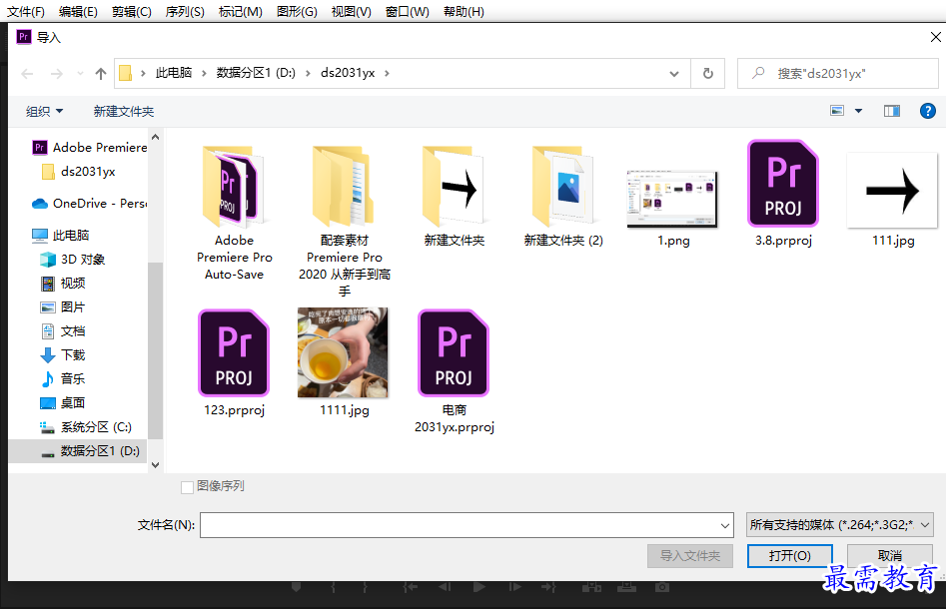Toggle the preview pane icon
The image size is (946, 609).
click(x=892, y=111)
